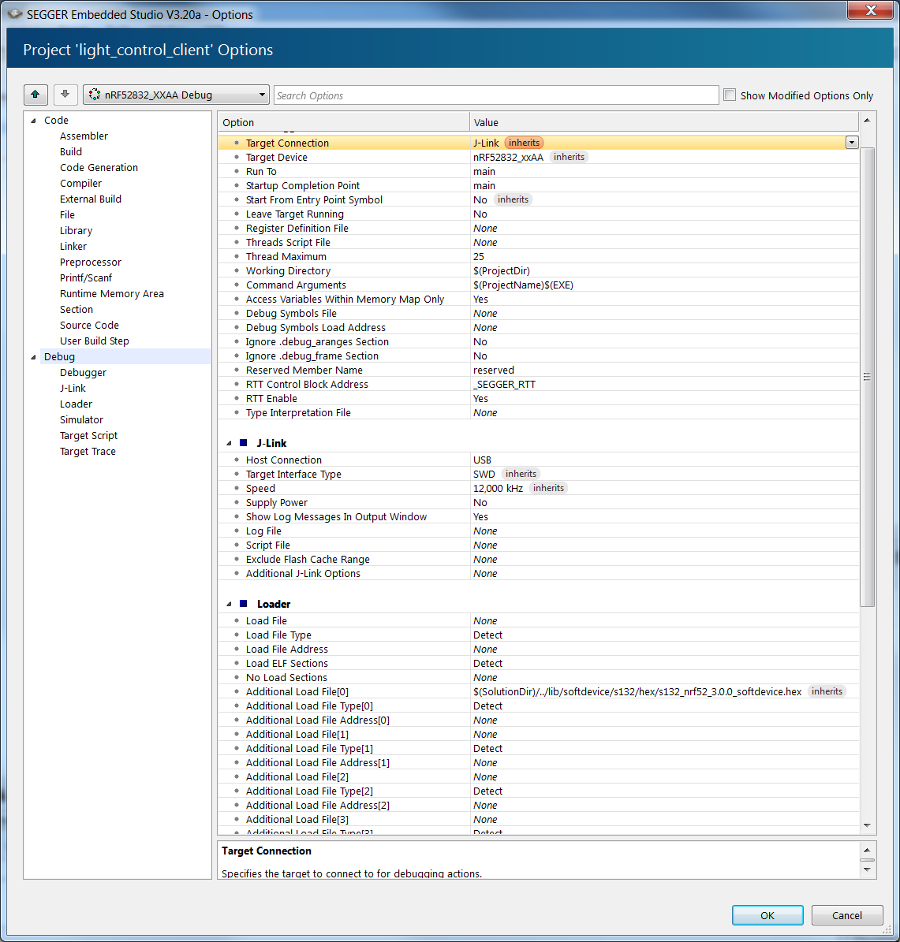Select Section in the tree
The width and height of the screenshot is (900, 942).
coord(77,309)
